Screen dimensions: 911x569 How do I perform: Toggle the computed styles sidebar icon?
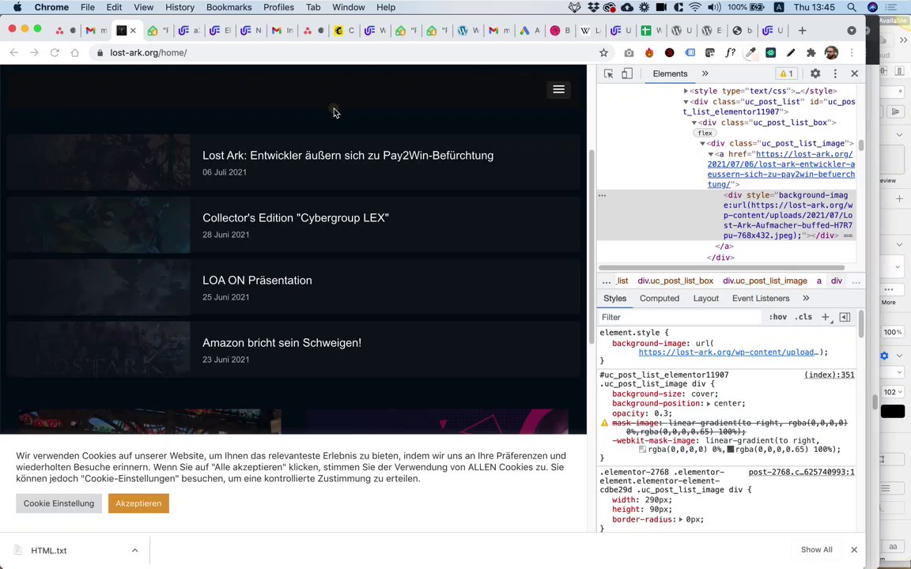(x=845, y=317)
